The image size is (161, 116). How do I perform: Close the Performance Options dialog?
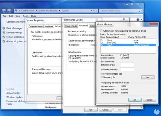click(x=124, y=19)
